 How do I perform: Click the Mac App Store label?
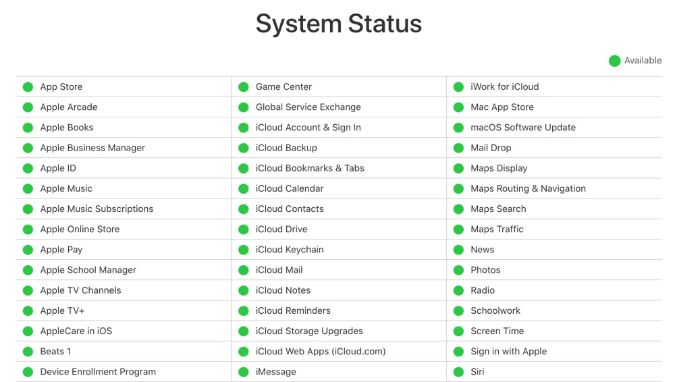(502, 107)
